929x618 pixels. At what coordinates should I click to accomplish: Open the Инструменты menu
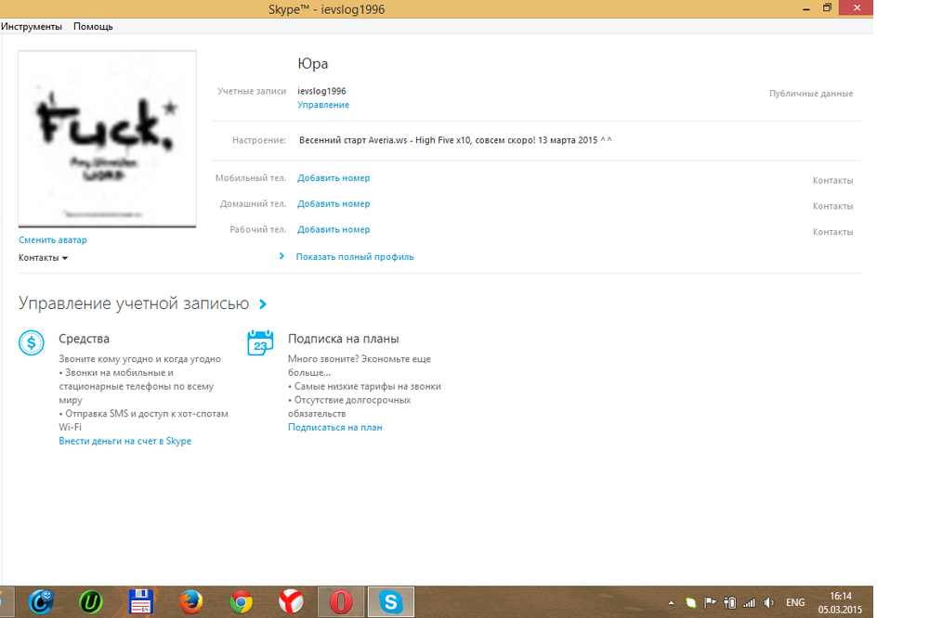(33, 27)
